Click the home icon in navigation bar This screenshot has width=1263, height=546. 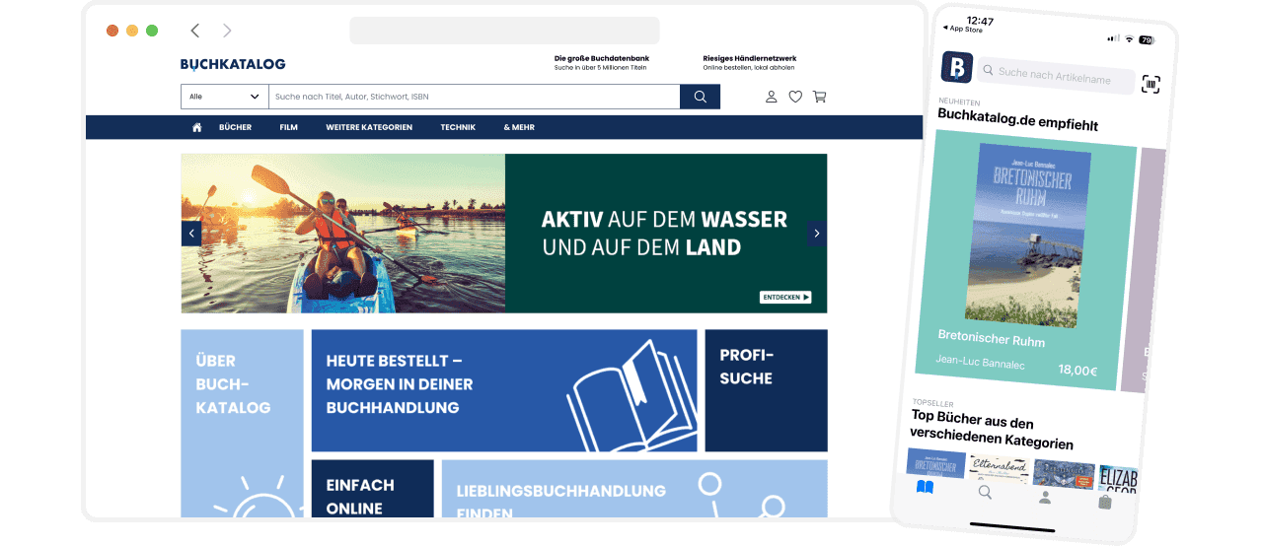click(197, 127)
